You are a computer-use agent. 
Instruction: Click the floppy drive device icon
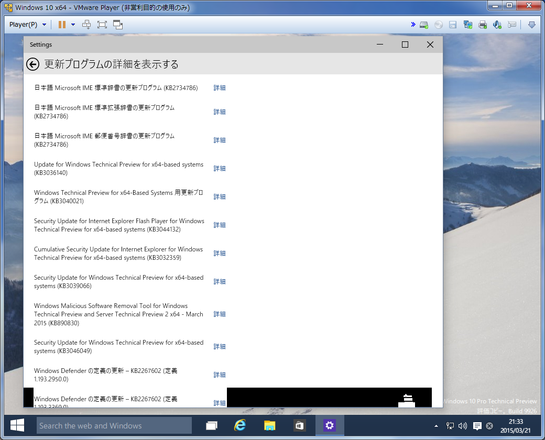click(x=453, y=25)
